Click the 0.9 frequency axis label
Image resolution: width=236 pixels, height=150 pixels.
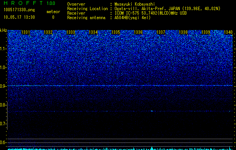point(3,86)
